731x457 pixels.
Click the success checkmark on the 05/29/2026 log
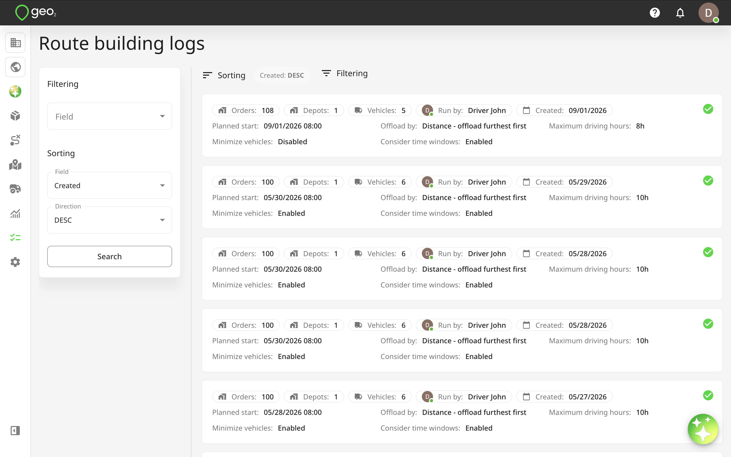click(708, 181)
